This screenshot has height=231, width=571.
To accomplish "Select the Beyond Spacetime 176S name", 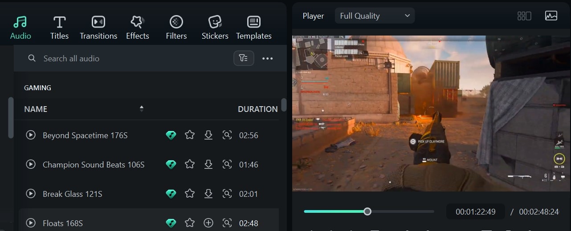I will 85,135.
